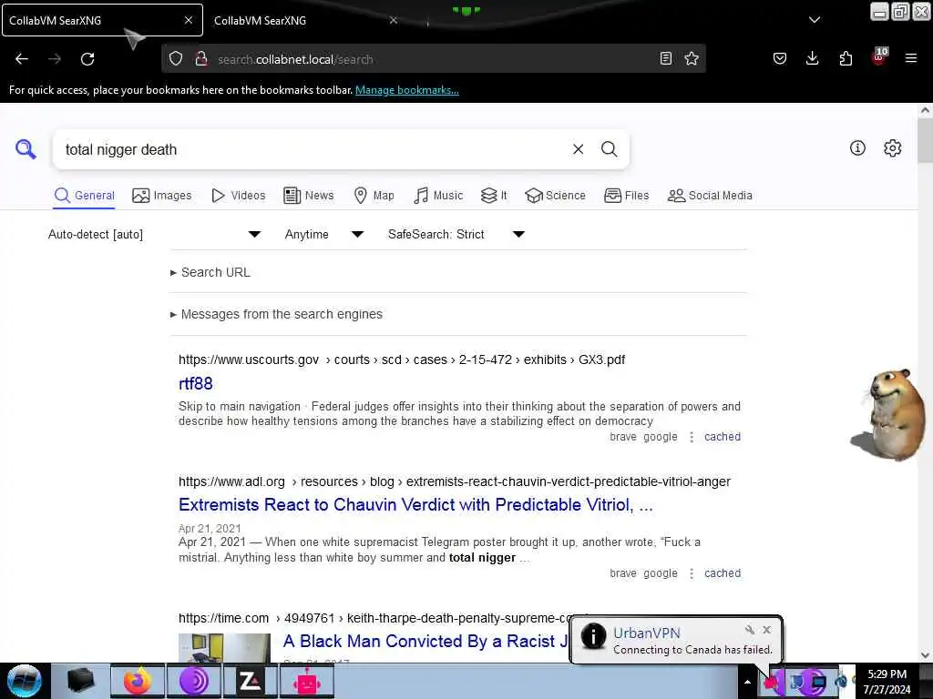Switch to It category
The image size is (933, 699).
(x=494, y=195)
